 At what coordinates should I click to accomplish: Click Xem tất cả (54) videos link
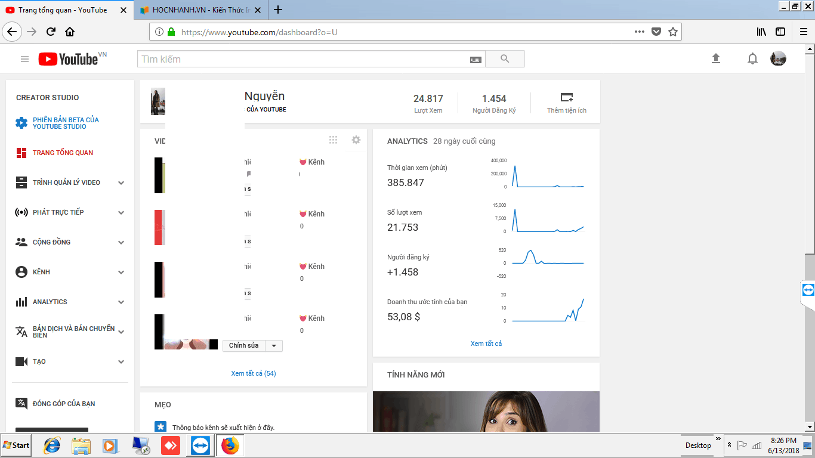tap(254, 373)
